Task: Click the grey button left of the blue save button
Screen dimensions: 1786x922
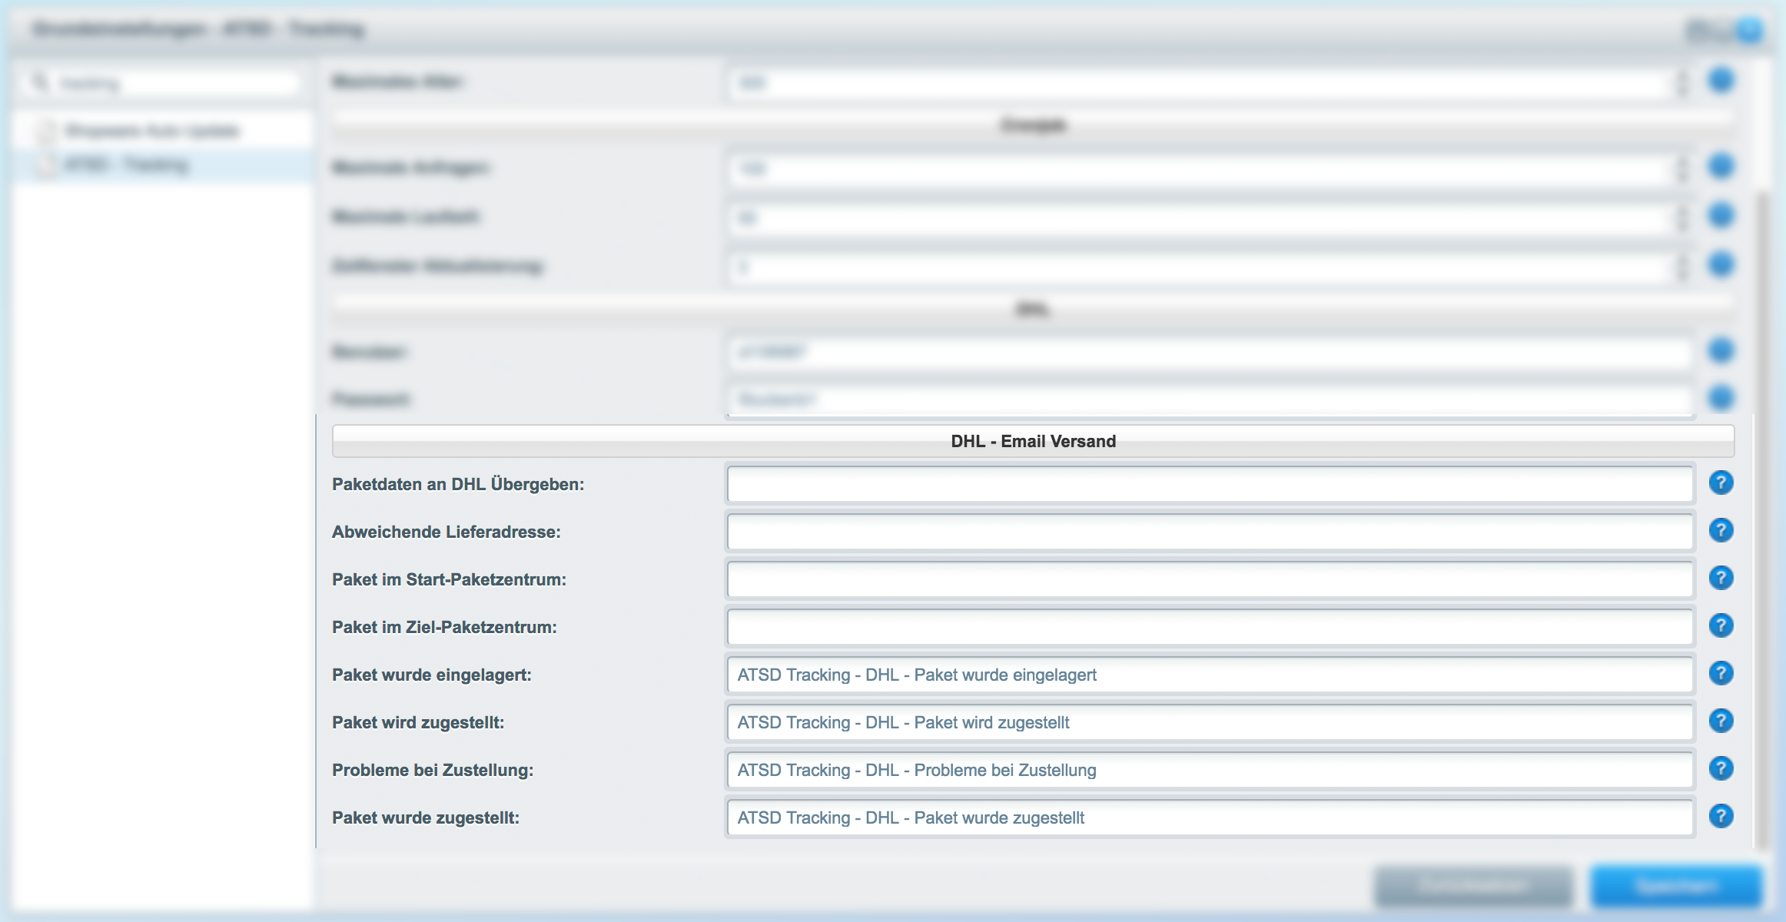Action: [1472, 886]
